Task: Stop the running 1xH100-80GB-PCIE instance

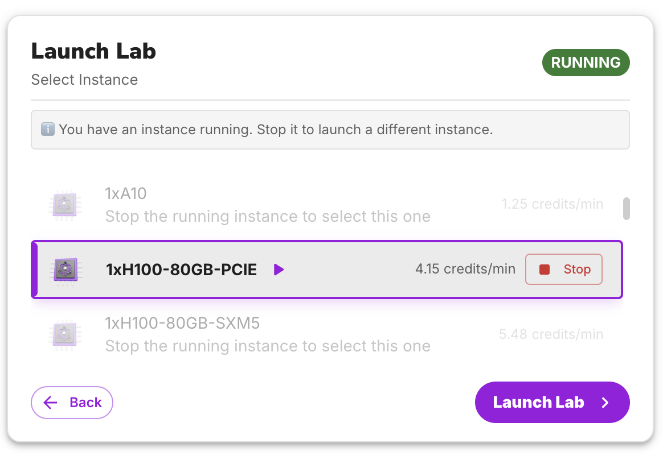Action: click(x=563, y=270)
